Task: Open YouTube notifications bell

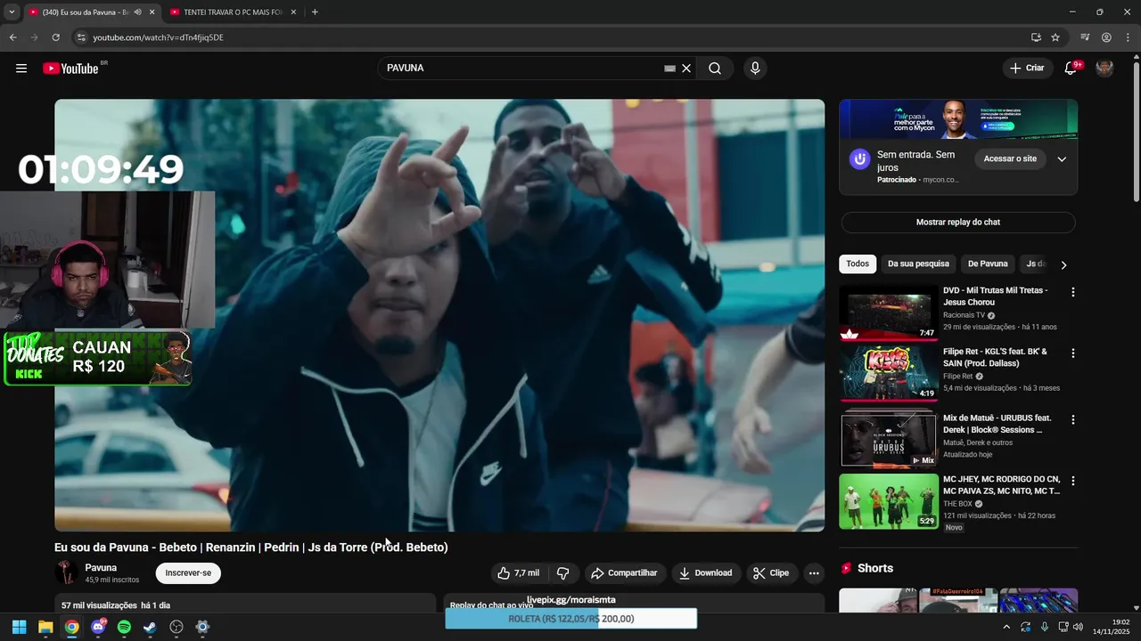Action: (1071, 69)
